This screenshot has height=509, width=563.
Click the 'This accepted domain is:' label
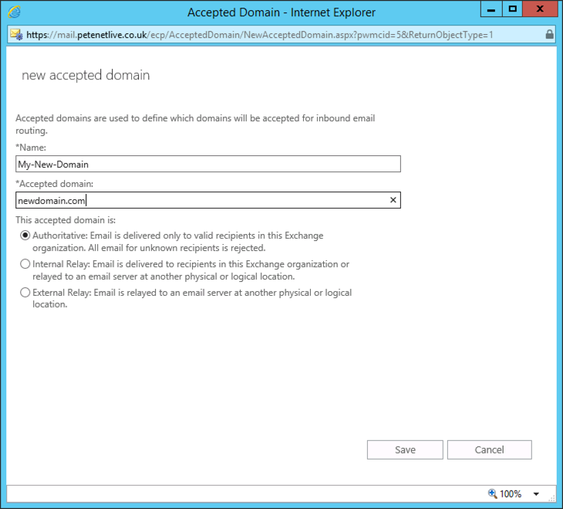[x=66, y=220]
